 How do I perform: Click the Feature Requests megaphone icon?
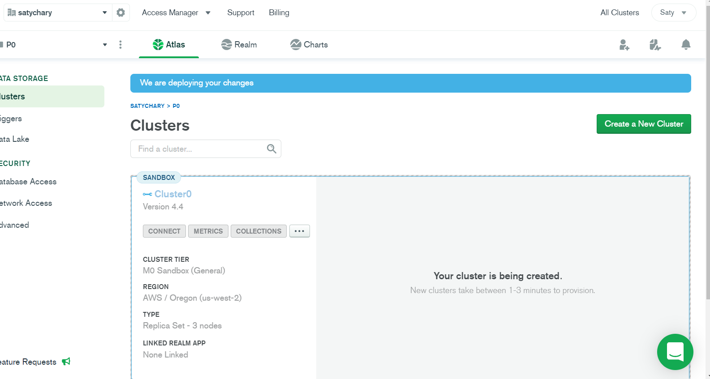(66, 362)
